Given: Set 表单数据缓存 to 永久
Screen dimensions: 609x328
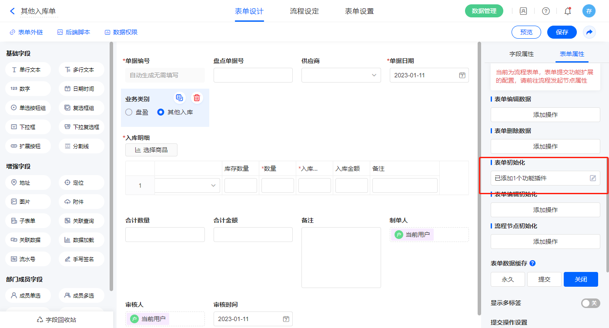Looking at the screenshot, I should [508, 279].
